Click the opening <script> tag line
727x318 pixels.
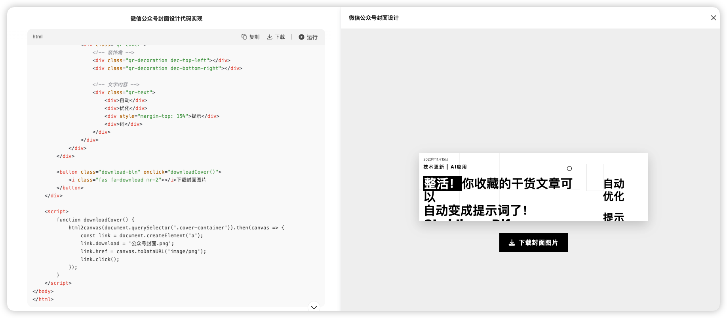[57, 211]
